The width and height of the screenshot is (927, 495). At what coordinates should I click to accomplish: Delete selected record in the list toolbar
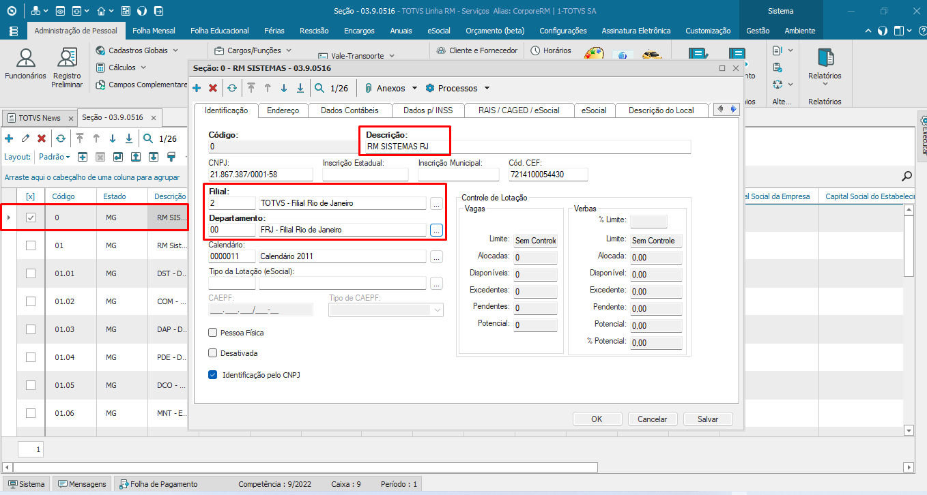42,138
